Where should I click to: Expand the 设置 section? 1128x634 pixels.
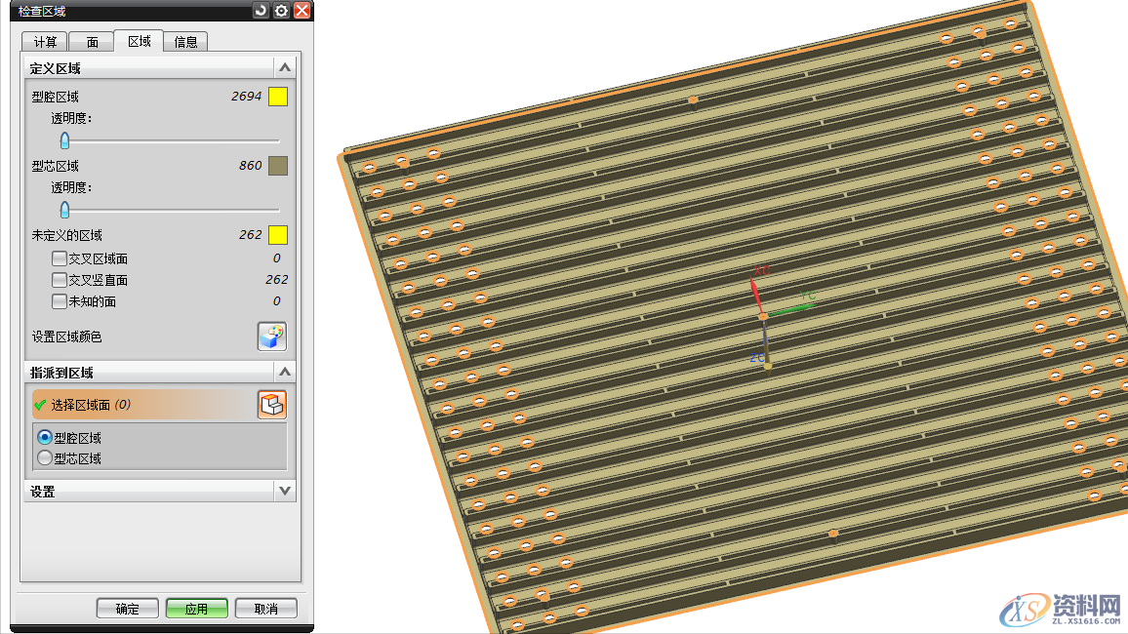(x=284, y=492)
